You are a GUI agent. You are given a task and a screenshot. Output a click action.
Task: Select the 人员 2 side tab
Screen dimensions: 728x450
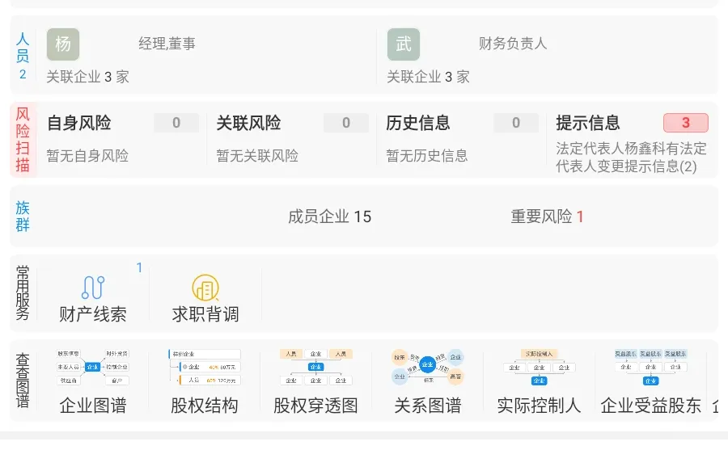pyautogui.click(x=23, y=55)
